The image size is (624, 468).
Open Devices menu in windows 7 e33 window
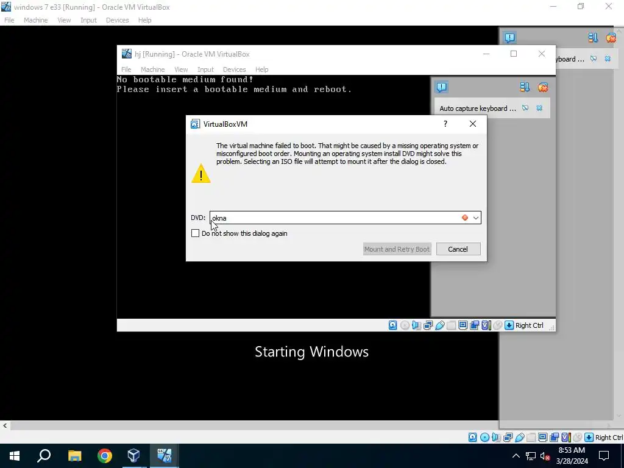click(117, 20)
